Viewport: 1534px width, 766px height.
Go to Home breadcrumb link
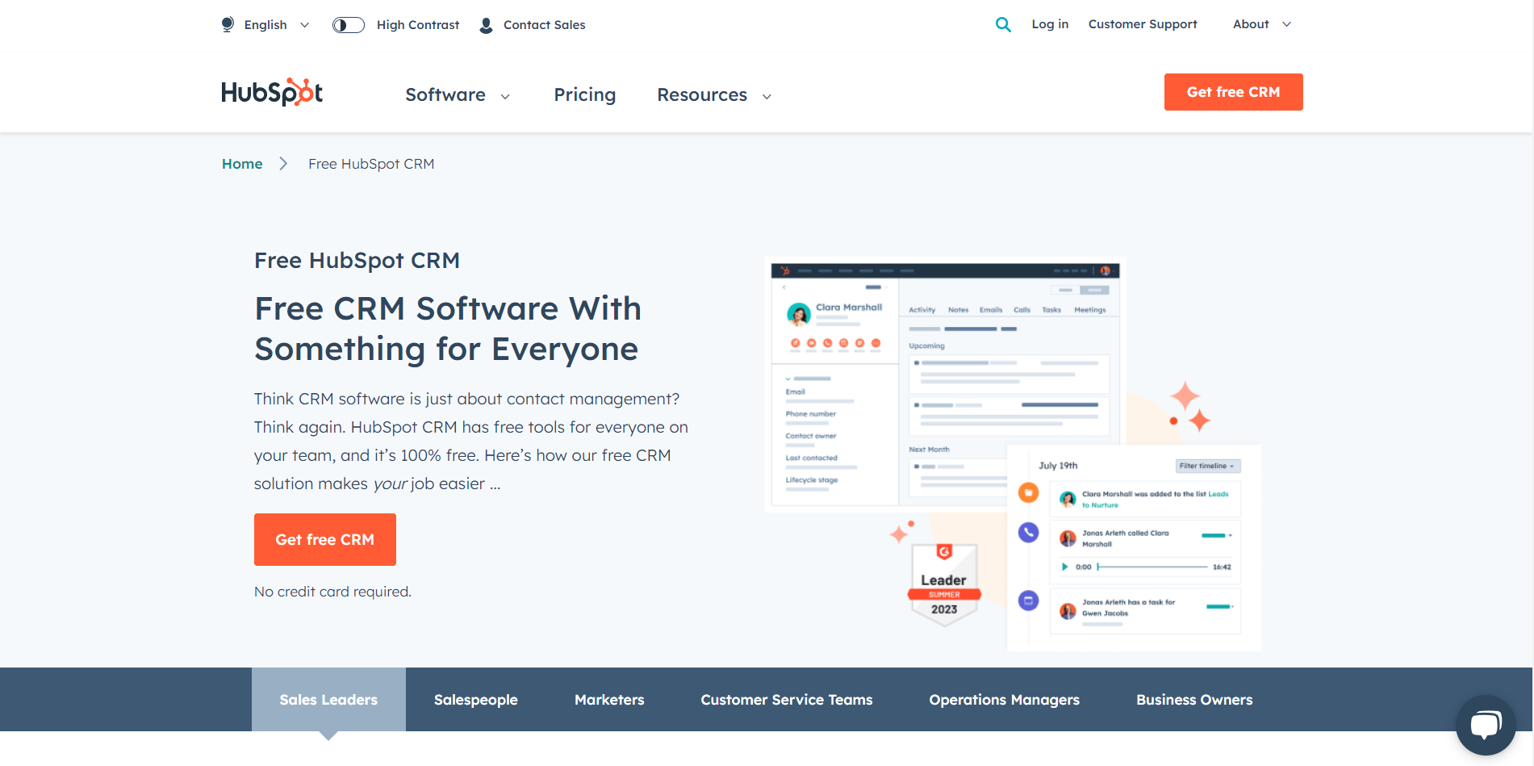[x=242, y=164]
